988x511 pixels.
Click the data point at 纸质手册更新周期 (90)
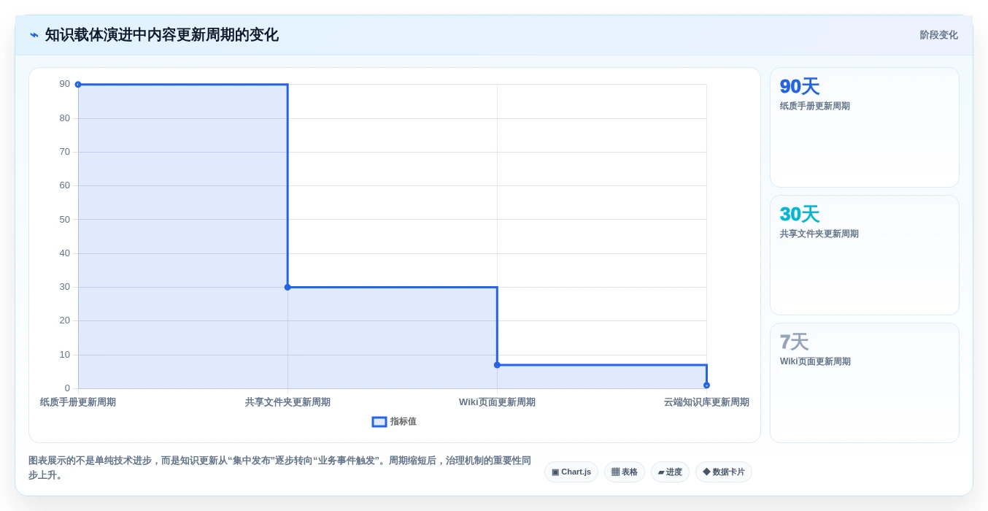[78, 85]
